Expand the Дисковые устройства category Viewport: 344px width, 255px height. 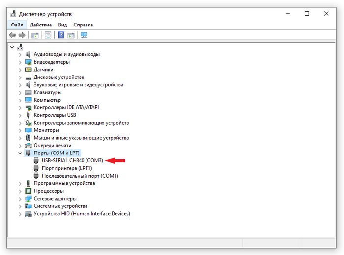(20, 77)
